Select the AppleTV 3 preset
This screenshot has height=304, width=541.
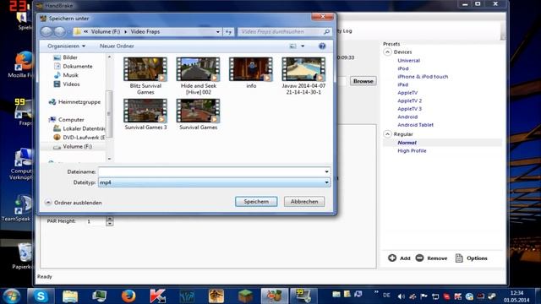click(409, 109)
